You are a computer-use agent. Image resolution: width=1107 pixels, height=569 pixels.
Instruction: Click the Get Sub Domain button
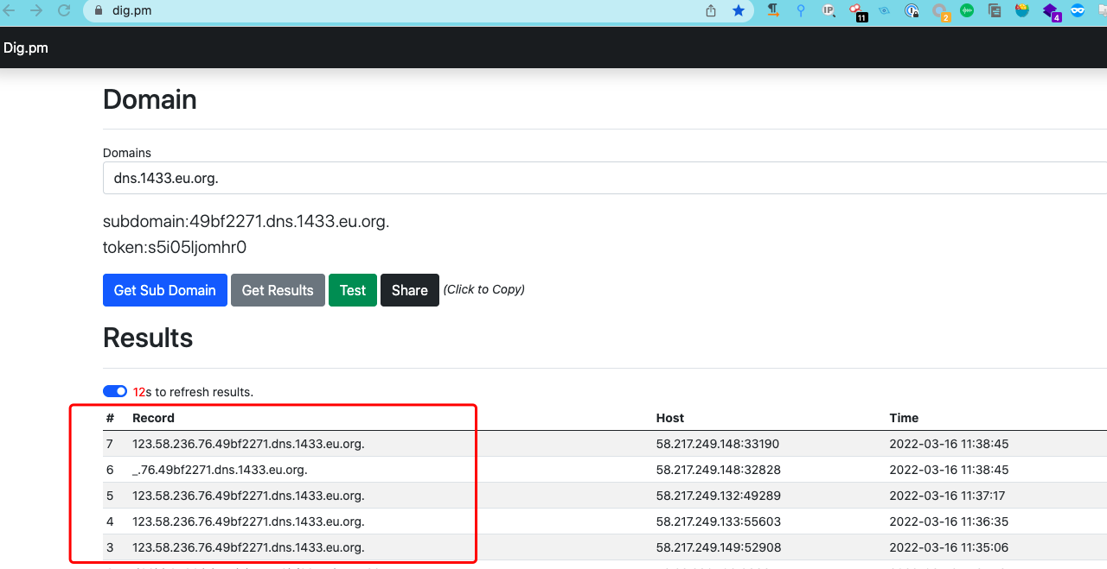pyautogui.click(x=164, y=290)
